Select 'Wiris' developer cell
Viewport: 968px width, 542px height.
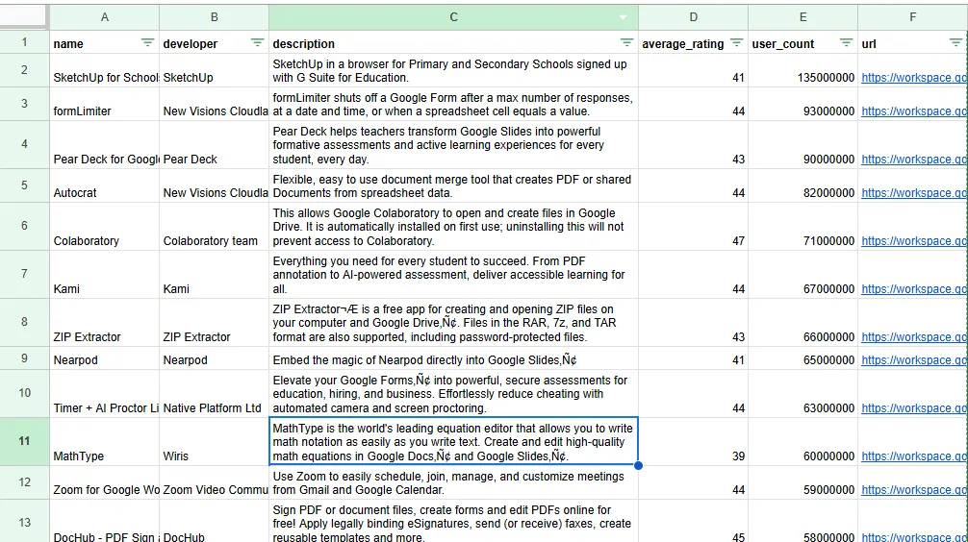[x=215, y=441]
